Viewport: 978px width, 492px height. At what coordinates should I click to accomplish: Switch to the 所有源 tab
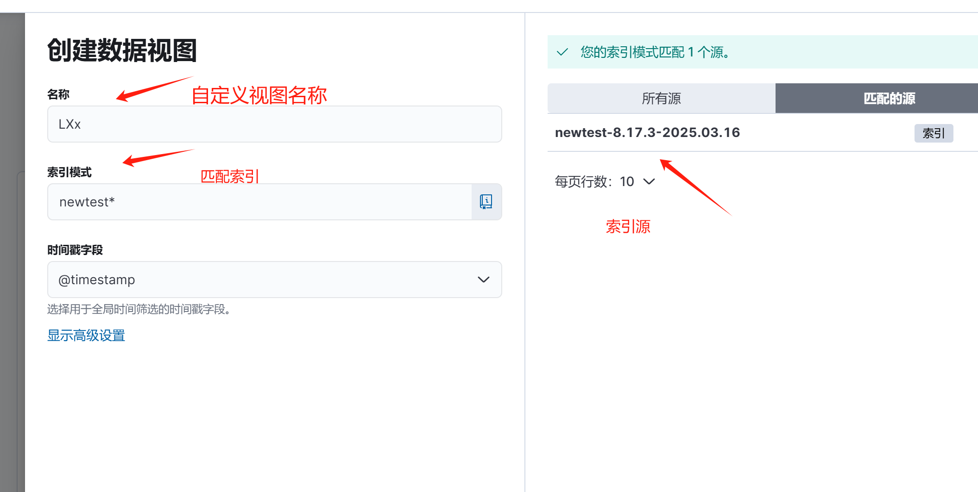[661, 99]
